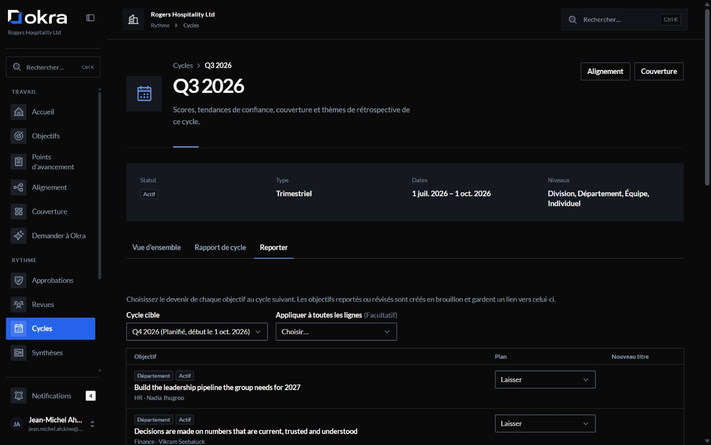Open Plan dropdown for Decisions on numbers objective
Screen dimensions: 711x445
coord(545,424)
